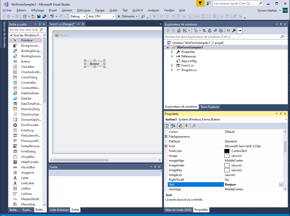
Task: Click the black ForeColor swatch
Action: 227,151
